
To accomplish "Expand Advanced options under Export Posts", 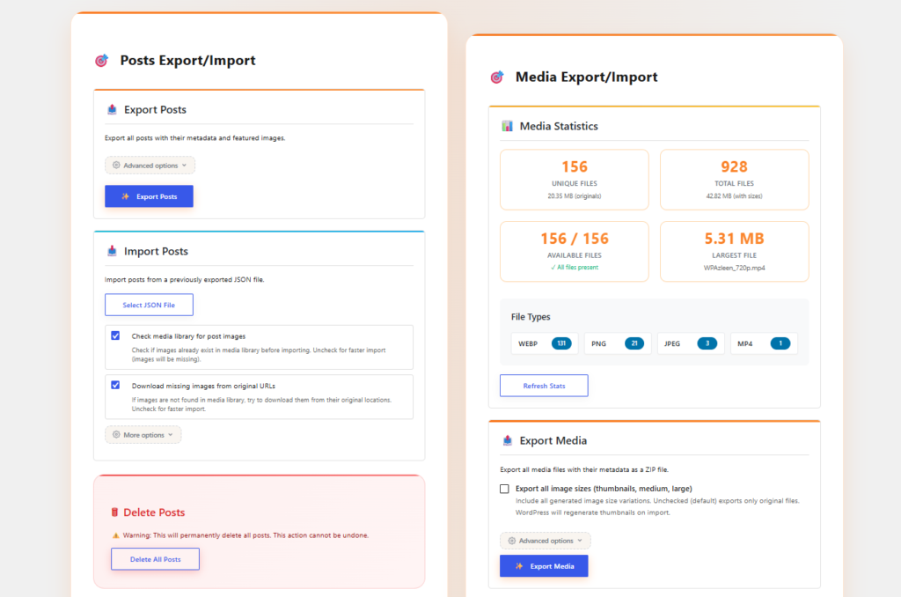I will (150, 165).
